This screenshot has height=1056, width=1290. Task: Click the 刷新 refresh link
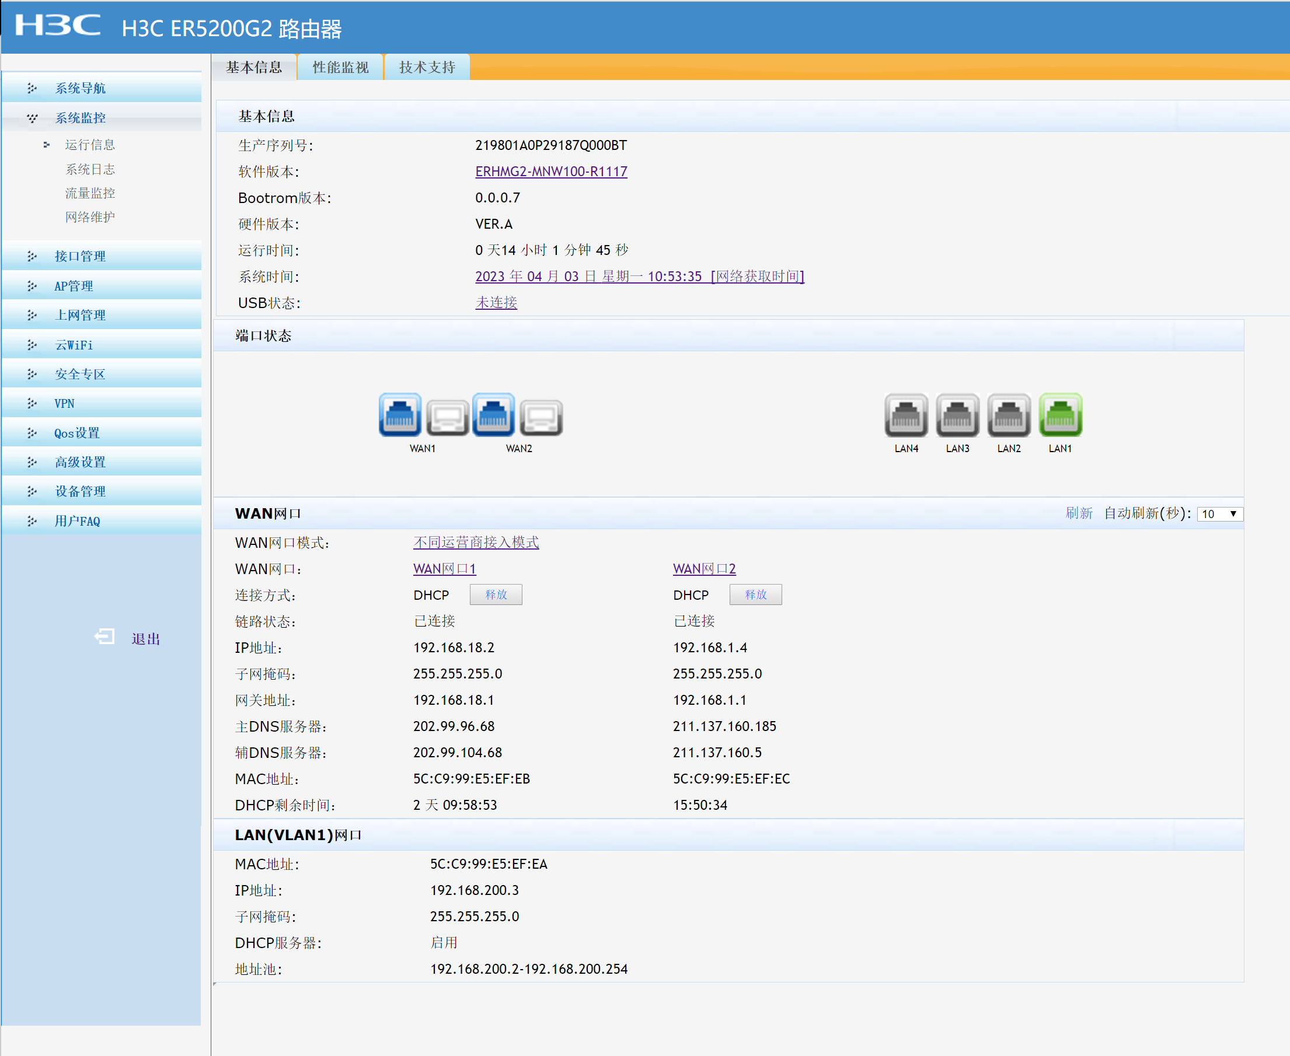pos(1078,513)
